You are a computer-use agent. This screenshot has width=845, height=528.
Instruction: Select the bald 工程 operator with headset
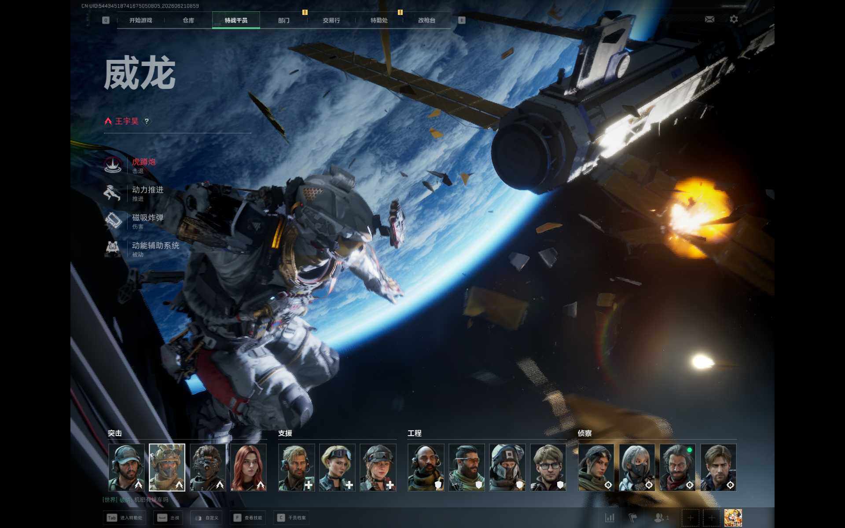tap(426, 467)
